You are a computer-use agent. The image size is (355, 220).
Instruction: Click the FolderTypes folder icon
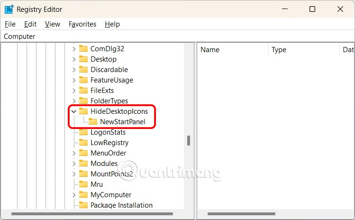pos(83,101)
